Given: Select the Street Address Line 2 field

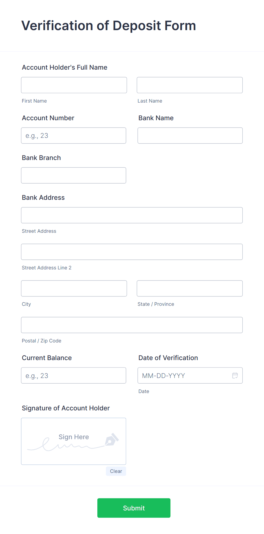Looking at the screenshot, I should point(132,252).
